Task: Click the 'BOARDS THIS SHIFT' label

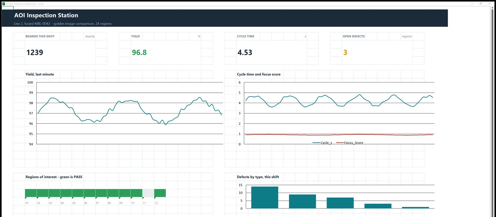Action: tap(40, 36)
